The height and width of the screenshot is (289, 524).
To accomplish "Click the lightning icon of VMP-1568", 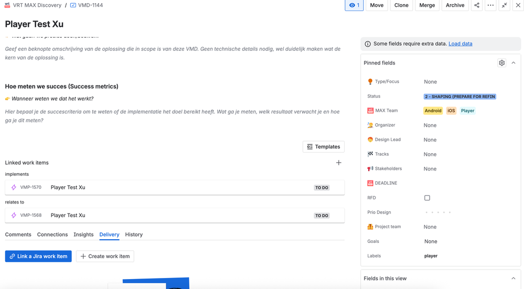I will pos(14,216).
